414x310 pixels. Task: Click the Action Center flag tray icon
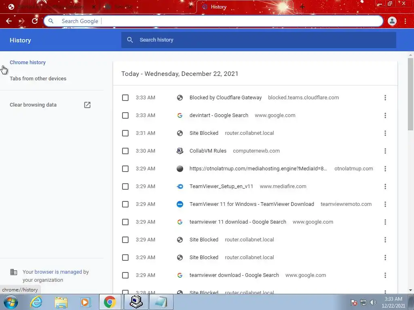(x=354, y=302)
